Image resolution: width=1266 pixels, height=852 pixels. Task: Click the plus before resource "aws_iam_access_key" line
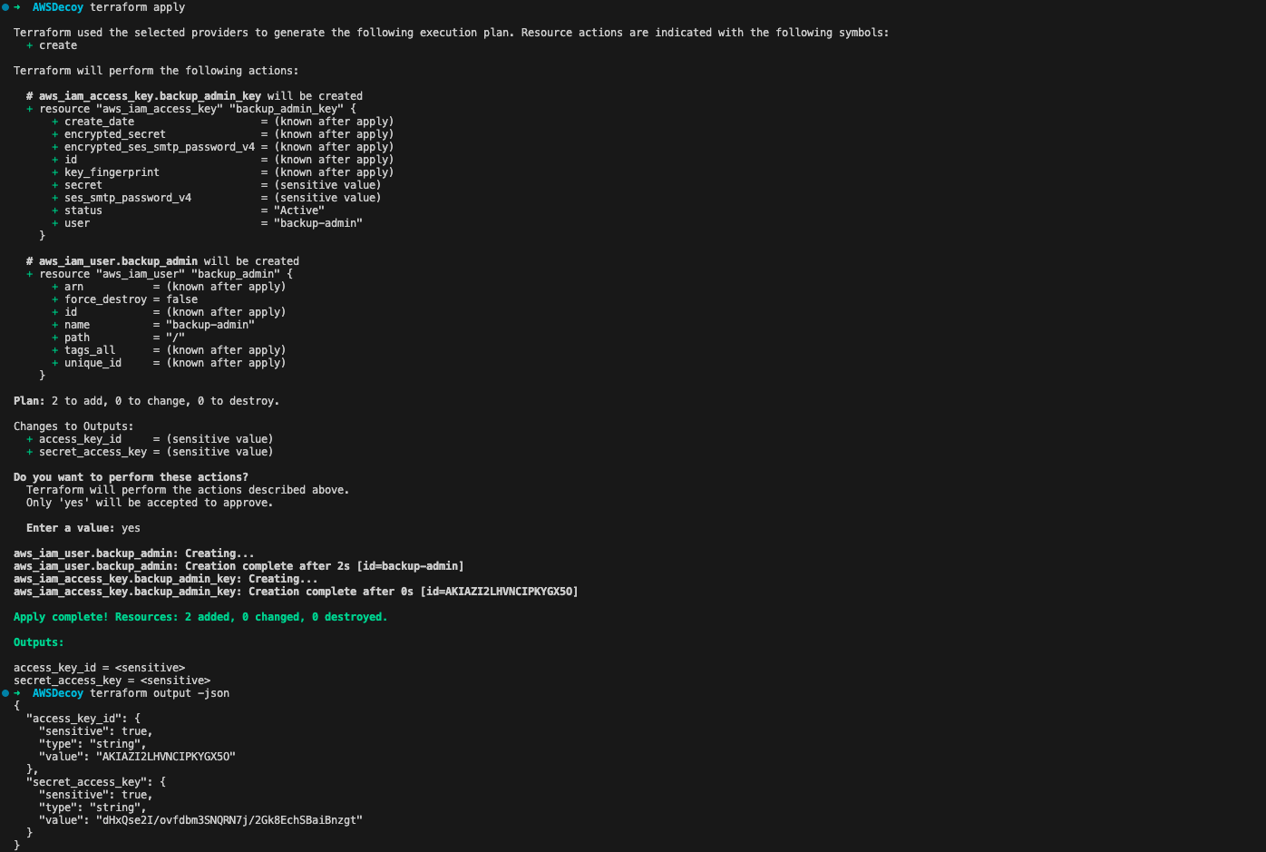pyautogui.click(x=30, y=109)
